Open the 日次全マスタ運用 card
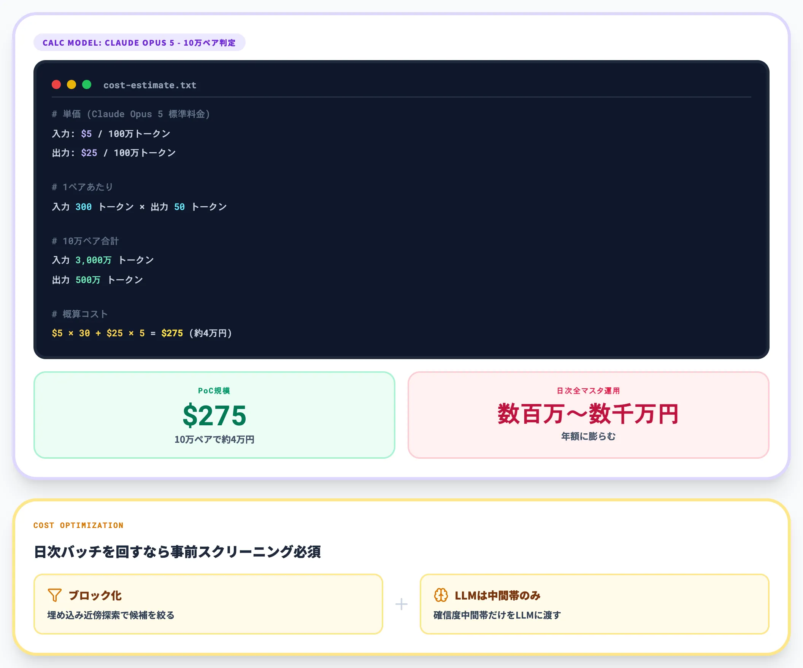The width and height of the screenshot is (803, 668). [x=588, y=415]
